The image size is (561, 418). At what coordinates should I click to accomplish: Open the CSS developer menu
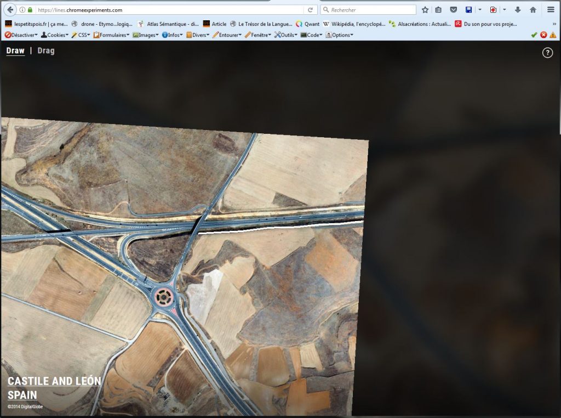pos(81,35)
